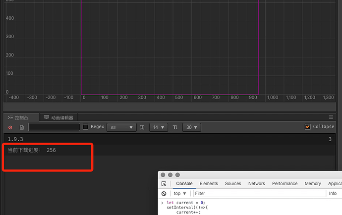Click the line height T icon
Screen dimensions: 342x215
coord(175,127)
